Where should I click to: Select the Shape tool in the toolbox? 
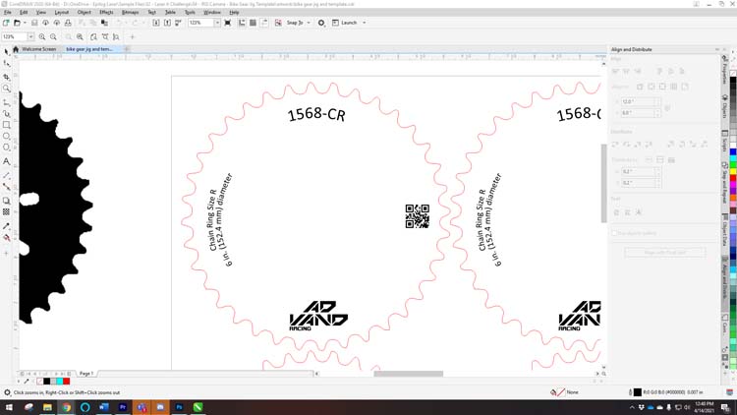pyautogui.click(x=6, y=64)
